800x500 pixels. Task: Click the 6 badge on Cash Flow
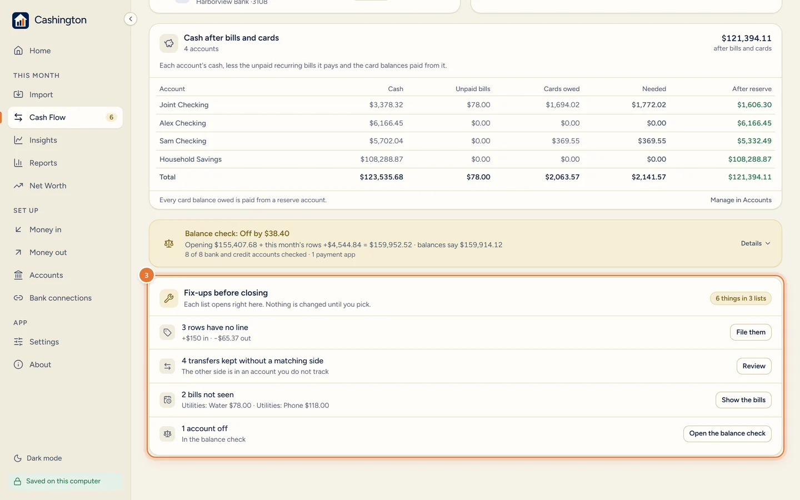111,117
